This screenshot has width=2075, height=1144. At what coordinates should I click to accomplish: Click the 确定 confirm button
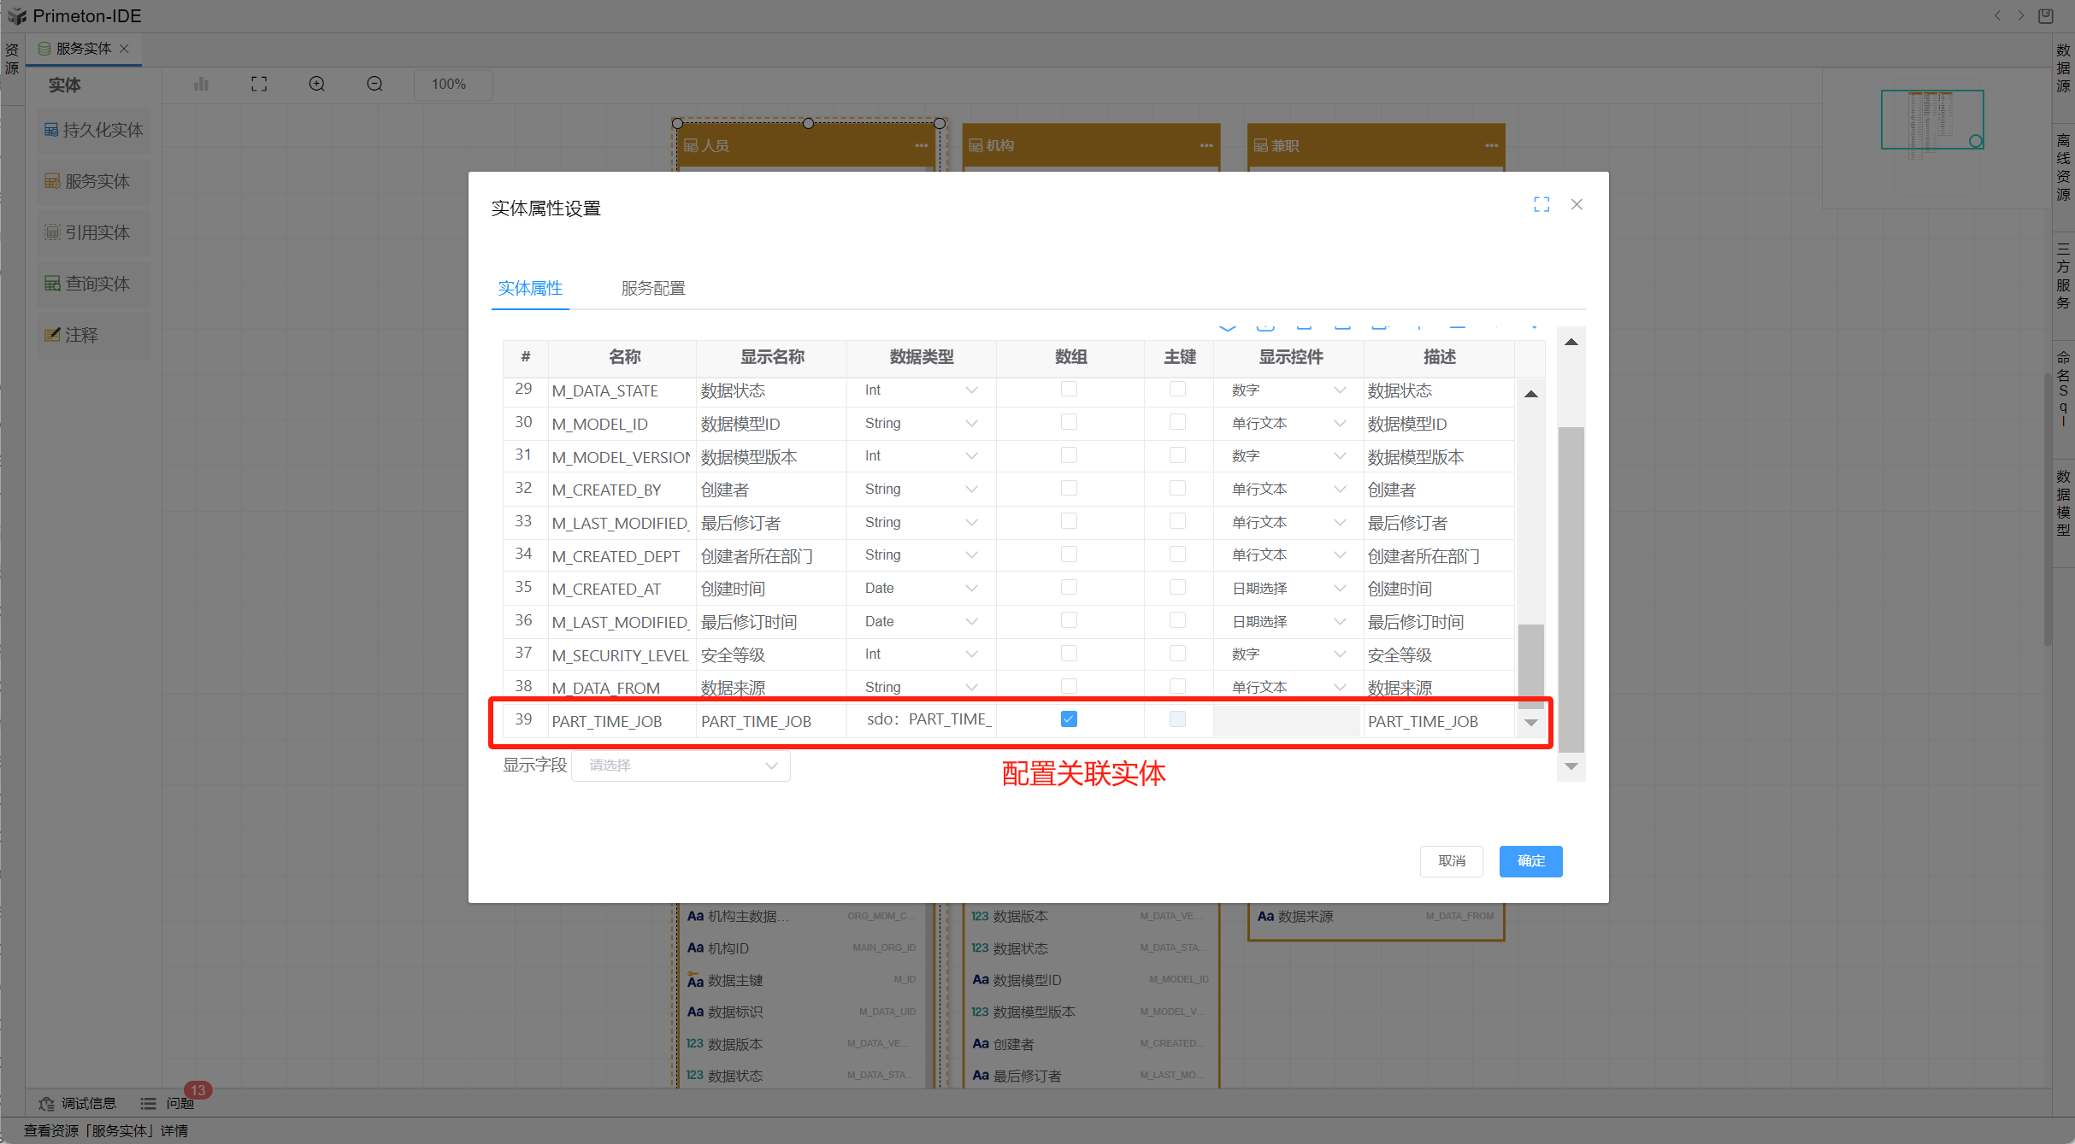coord(1530,860)
